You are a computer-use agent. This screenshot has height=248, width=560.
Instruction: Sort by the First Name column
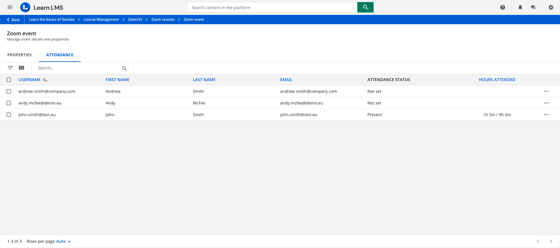coord(118,80)
